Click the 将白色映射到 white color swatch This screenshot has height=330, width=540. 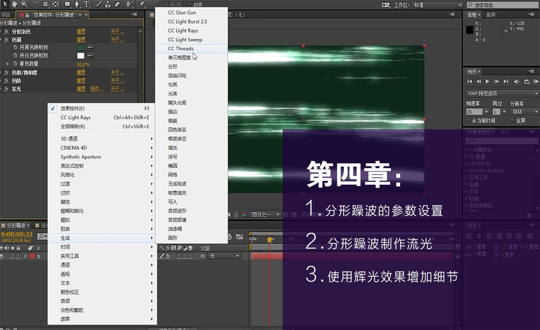pyautogui.click(x=81, y=55)
